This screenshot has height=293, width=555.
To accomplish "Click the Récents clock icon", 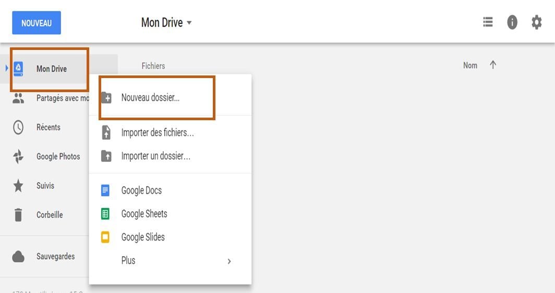I will point(18,128).
